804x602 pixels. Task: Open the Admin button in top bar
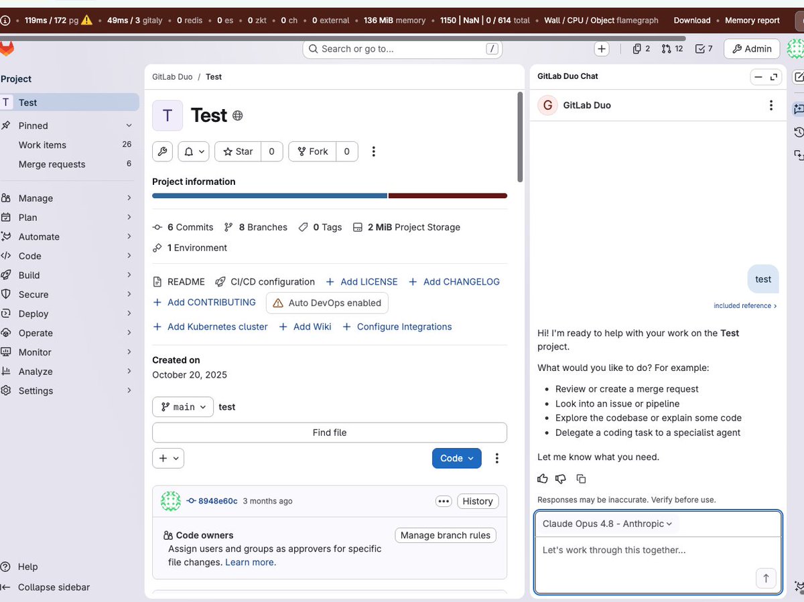(x=752, y=49)
